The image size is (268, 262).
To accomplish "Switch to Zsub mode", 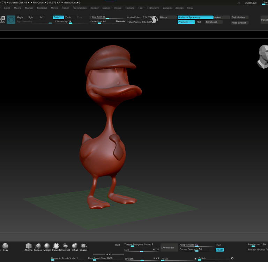I will coord(68,17).
